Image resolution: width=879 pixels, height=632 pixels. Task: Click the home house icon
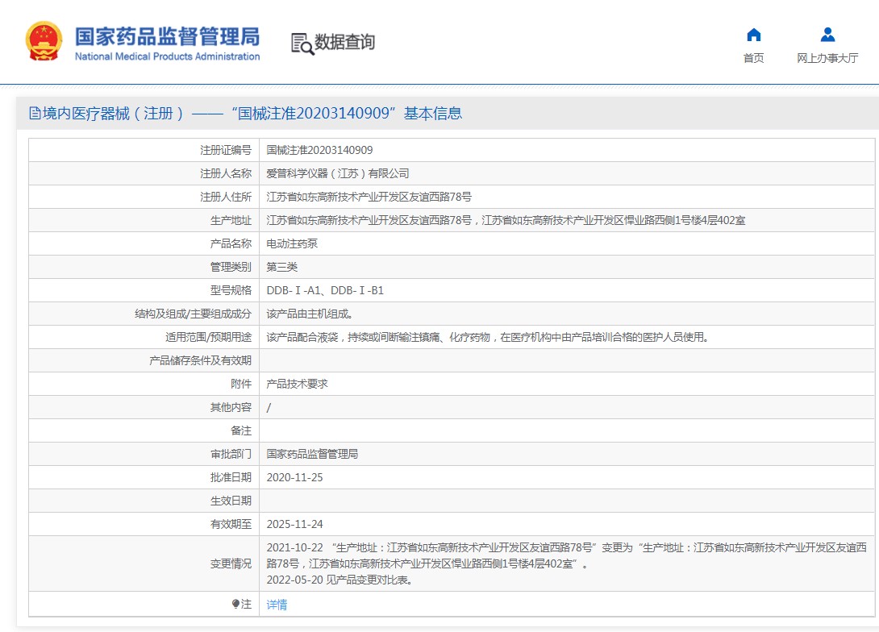click(x=753, y=35)
